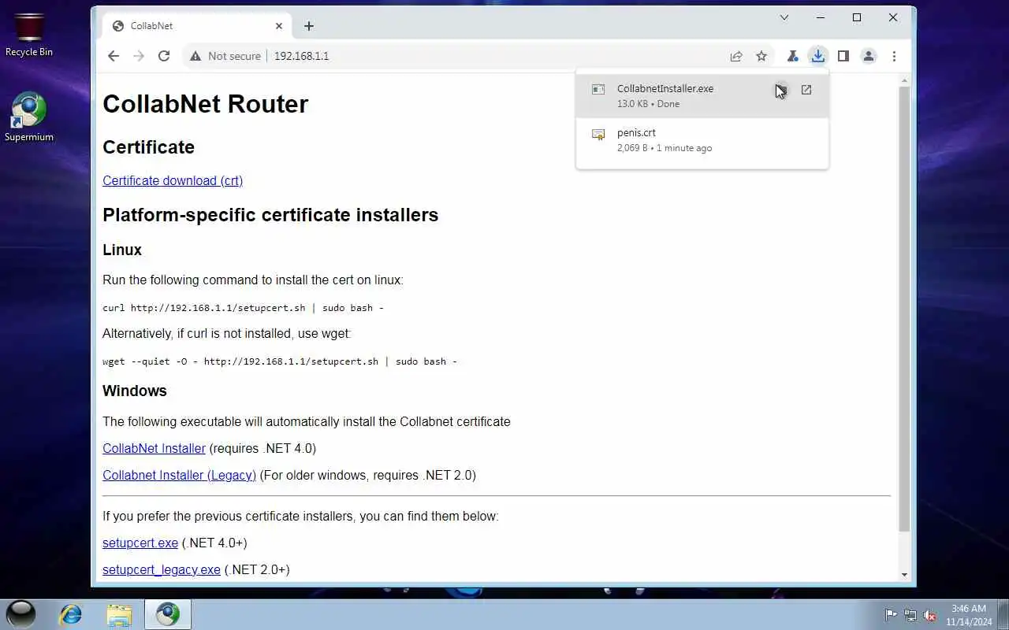Click the CollabNet Installer link

[x=154, y=448]
